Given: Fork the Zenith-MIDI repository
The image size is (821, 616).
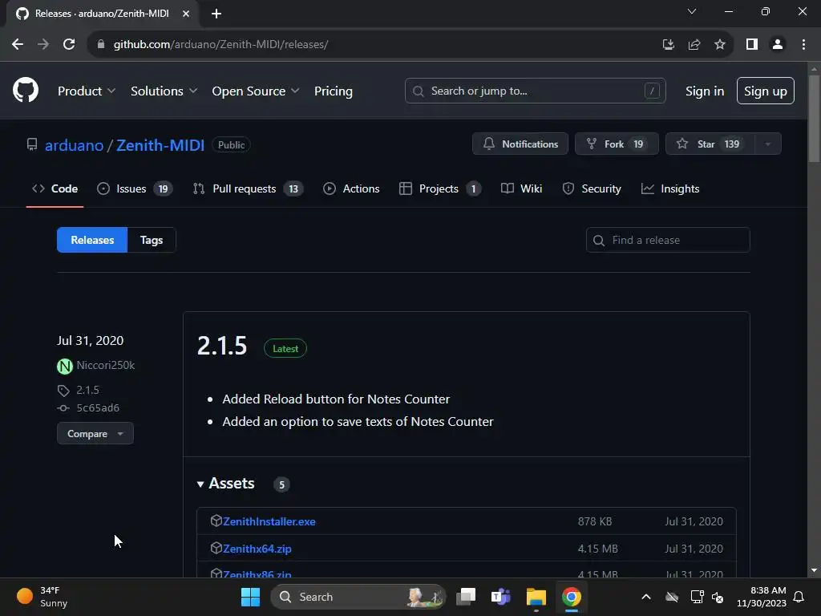Looking at the screenshot, I should point(617,144).
